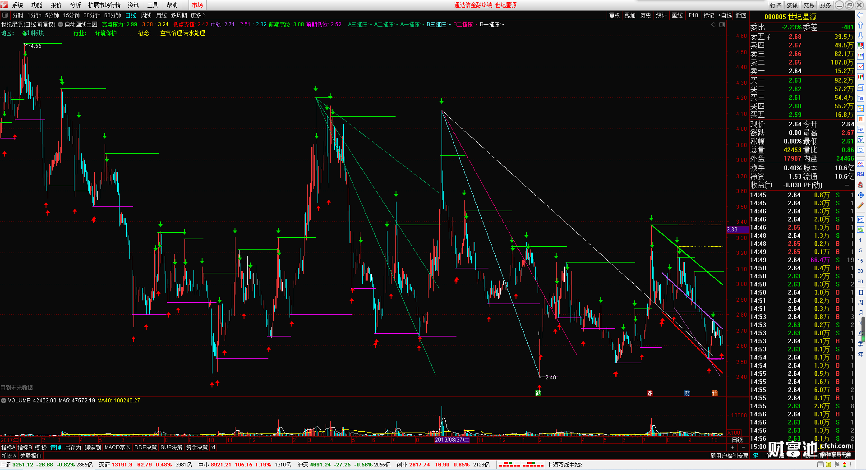Click the 上海双线主站3 server status text

click(x=565, y=465)
